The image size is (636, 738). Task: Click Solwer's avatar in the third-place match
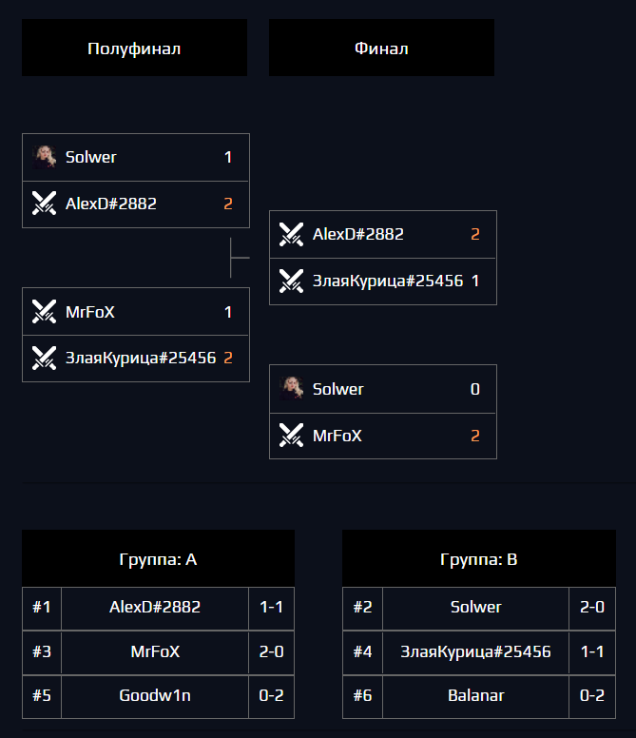(x=292, y=389)
